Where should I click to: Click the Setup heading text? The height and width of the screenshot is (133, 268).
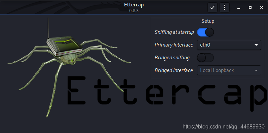click(208, 21)
